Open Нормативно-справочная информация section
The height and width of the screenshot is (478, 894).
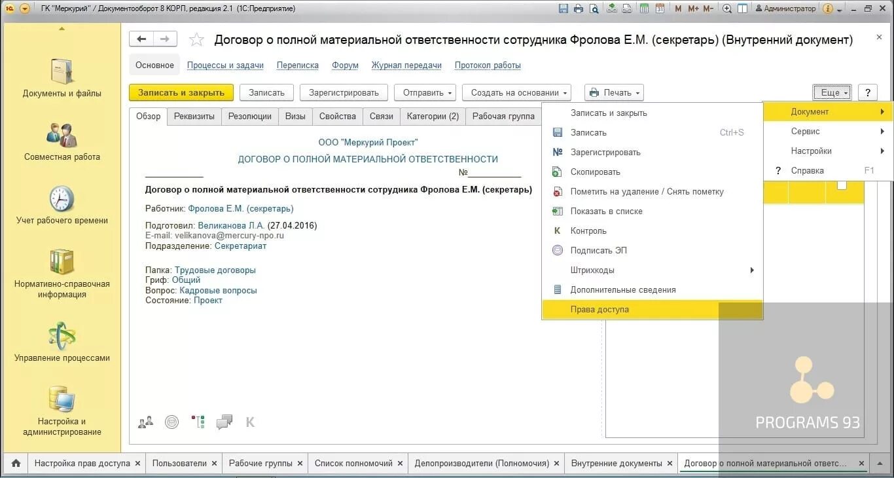click(62, 274)
